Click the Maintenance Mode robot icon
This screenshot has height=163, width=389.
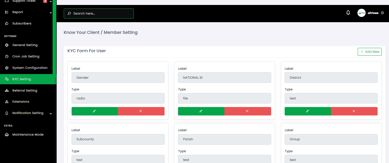pos(7,134)
